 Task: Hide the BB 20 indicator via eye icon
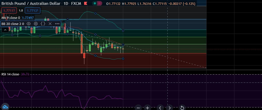(x=29, y=24)
